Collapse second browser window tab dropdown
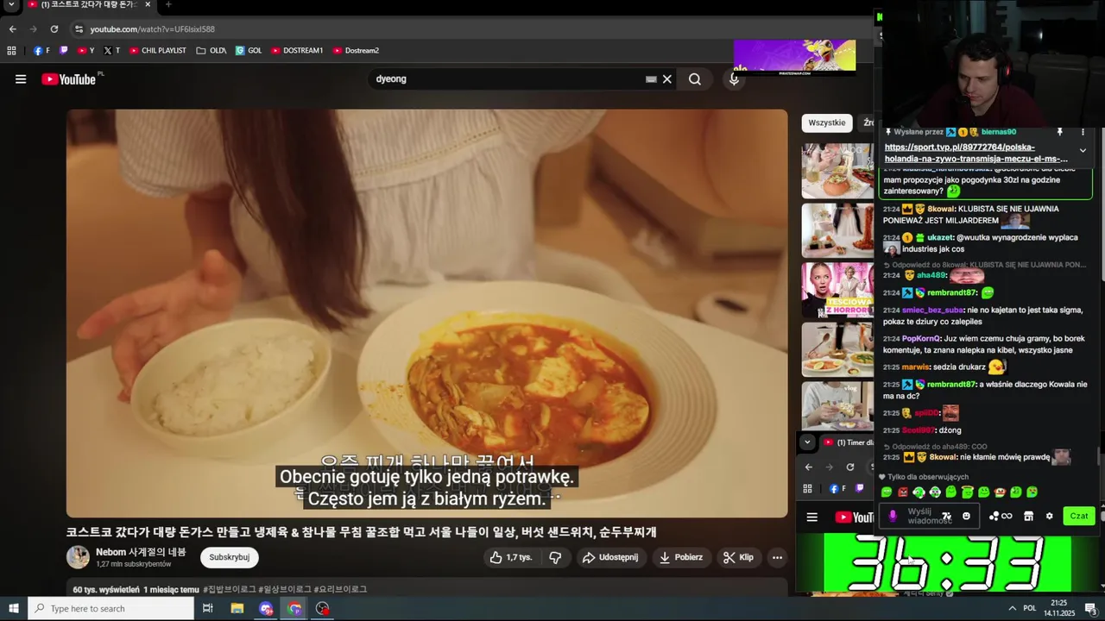The width and height of the screenshot is (1105, 621). (x=807, y=442)
